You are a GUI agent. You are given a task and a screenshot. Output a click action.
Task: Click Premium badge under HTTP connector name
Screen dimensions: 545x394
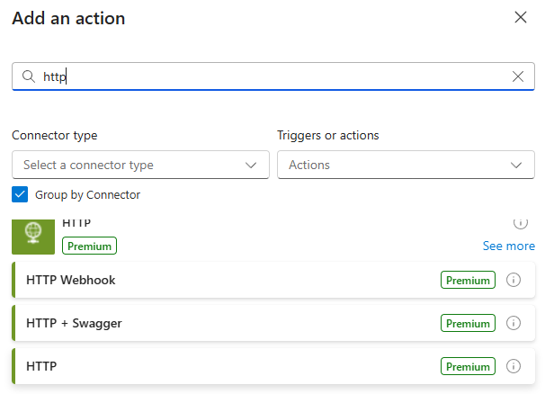click(89, 246)
